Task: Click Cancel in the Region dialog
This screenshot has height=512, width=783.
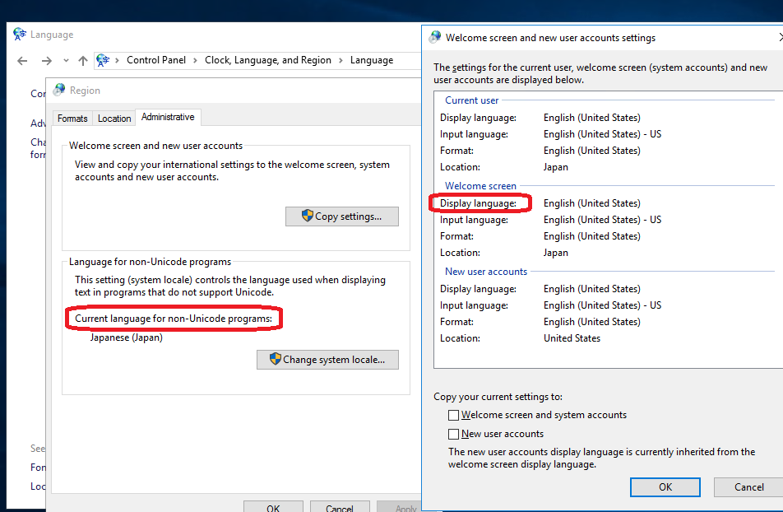Action: tap(340, 507)
